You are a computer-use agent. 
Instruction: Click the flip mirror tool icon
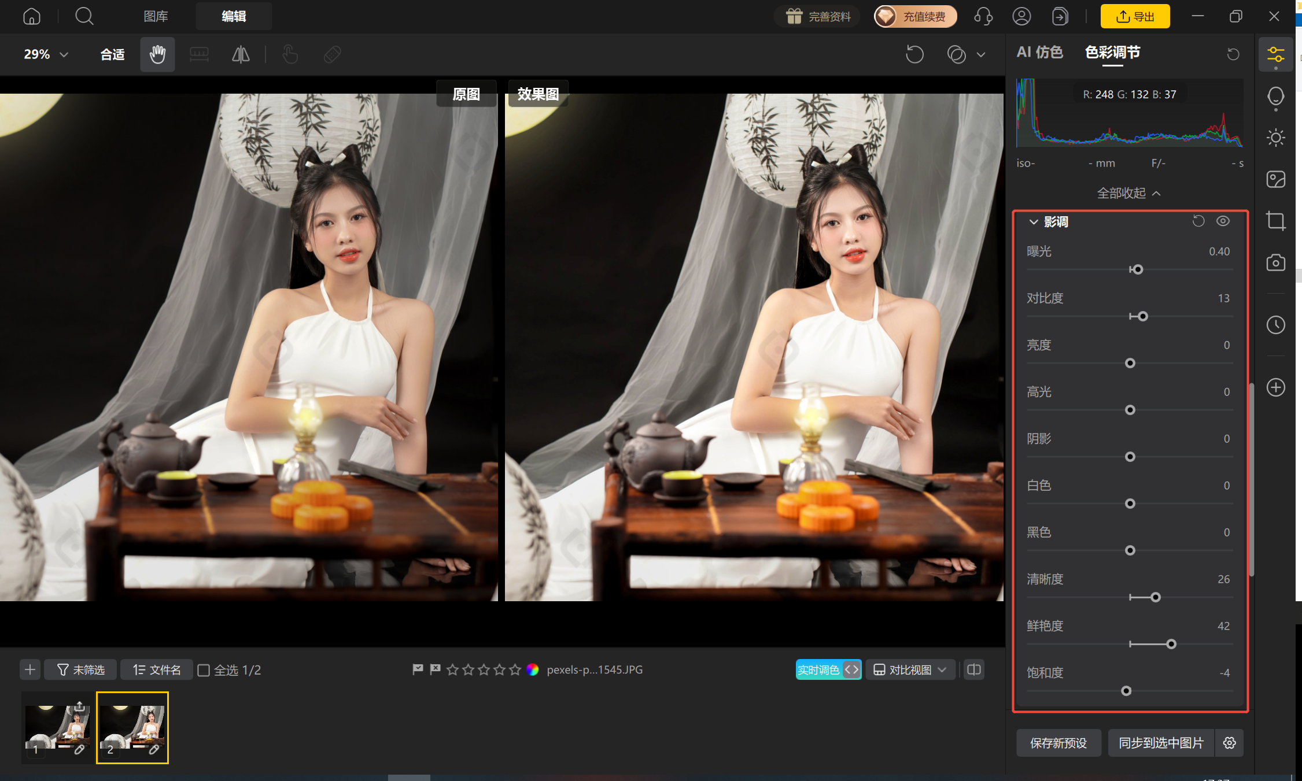(x=241, y=54)
